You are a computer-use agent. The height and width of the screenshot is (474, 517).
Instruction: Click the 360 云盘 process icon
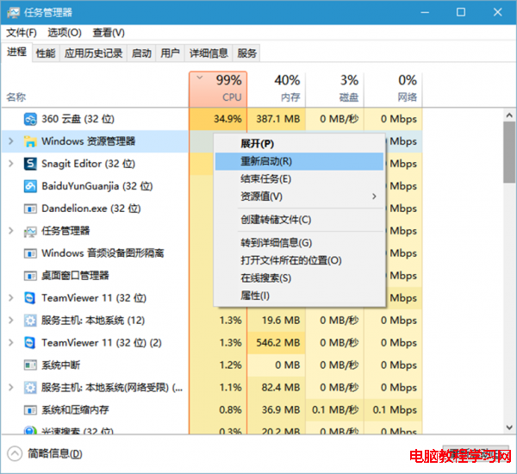click(30, 119)
